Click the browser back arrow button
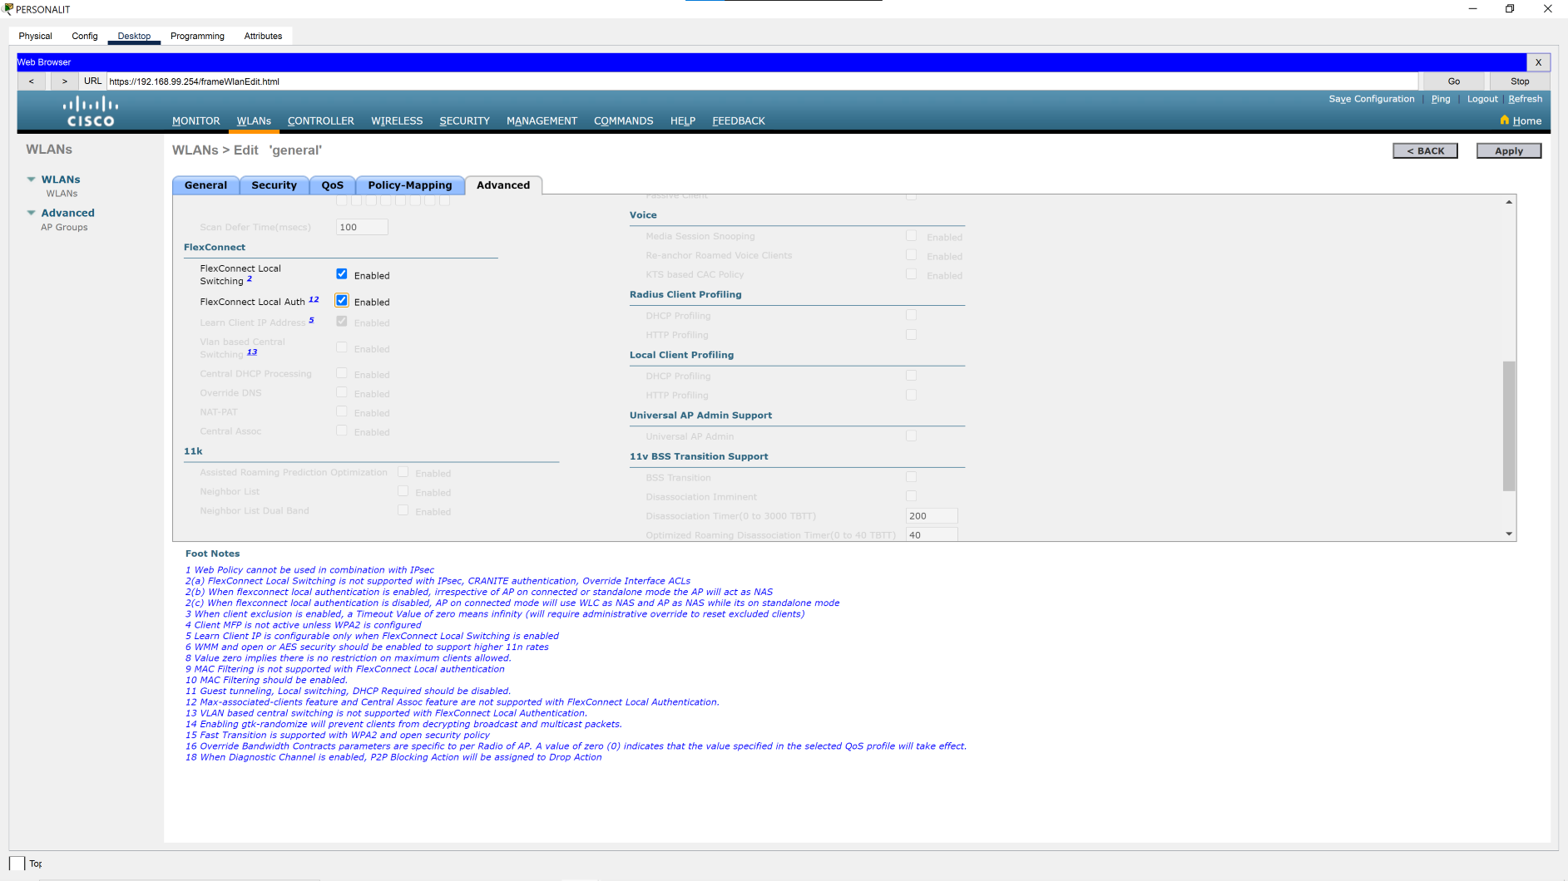The height and width of the screenshot is (881, 1568). tap(32, 81)
